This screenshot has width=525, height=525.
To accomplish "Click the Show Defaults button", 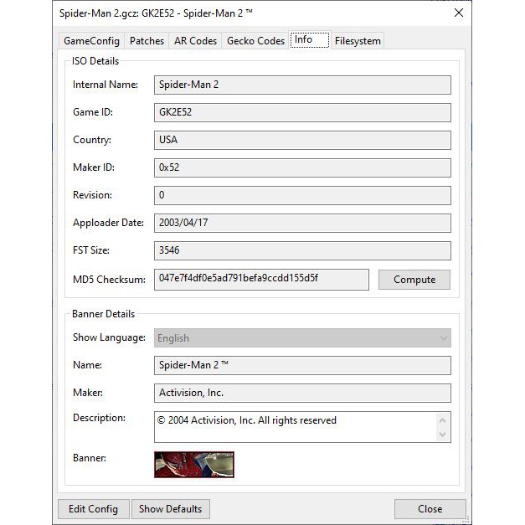I will coord(171,508).
